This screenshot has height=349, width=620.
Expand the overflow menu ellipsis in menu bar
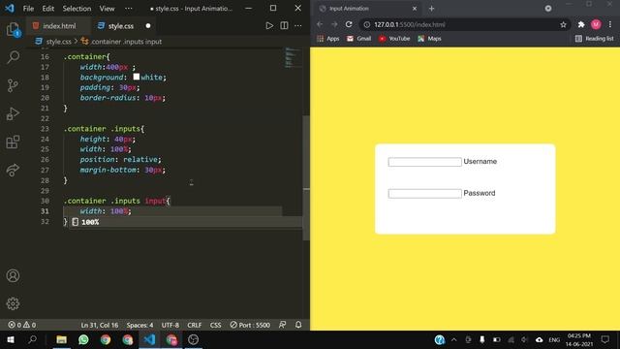click(x=129, y=9)
